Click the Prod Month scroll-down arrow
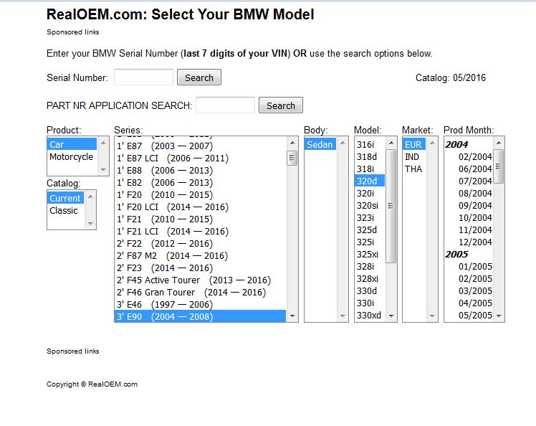 tap(499, 316)
